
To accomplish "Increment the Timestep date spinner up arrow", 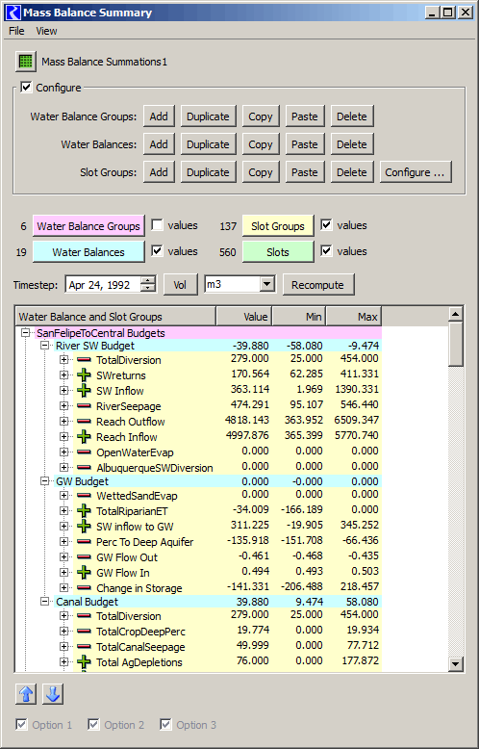I will (x=148, y=280).
